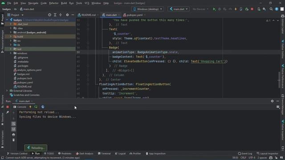Stop the running app using red square in toolbar
285x160 pixels.
tap(252, 9)
